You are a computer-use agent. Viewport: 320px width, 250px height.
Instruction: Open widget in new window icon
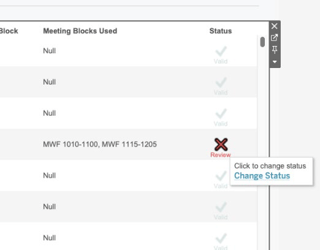click(275, 37)
